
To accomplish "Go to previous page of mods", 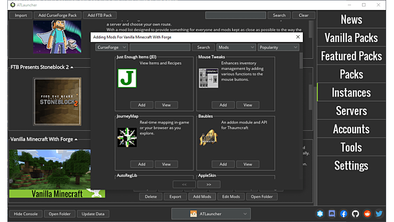I will coord(184,184).
